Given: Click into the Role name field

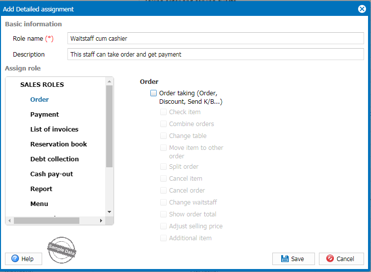Looking at the screenshot, I should tap(216, 38).
